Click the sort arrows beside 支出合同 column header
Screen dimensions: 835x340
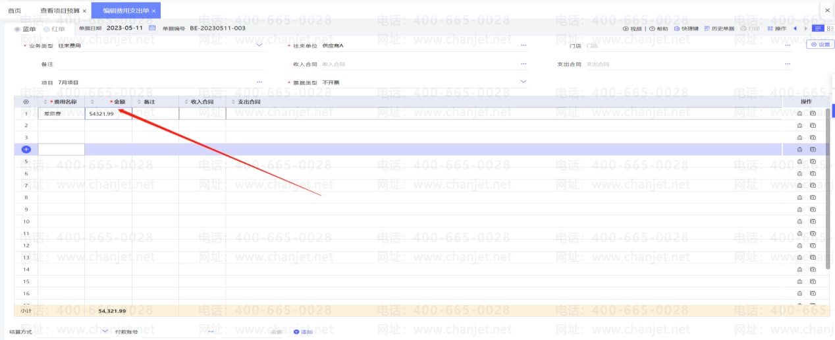[x=233, y=102]
